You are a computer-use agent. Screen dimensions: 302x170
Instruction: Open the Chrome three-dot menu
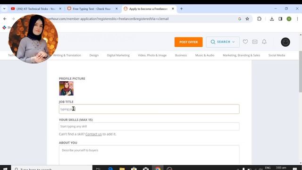pyautogui.click(x=297, y=19)
